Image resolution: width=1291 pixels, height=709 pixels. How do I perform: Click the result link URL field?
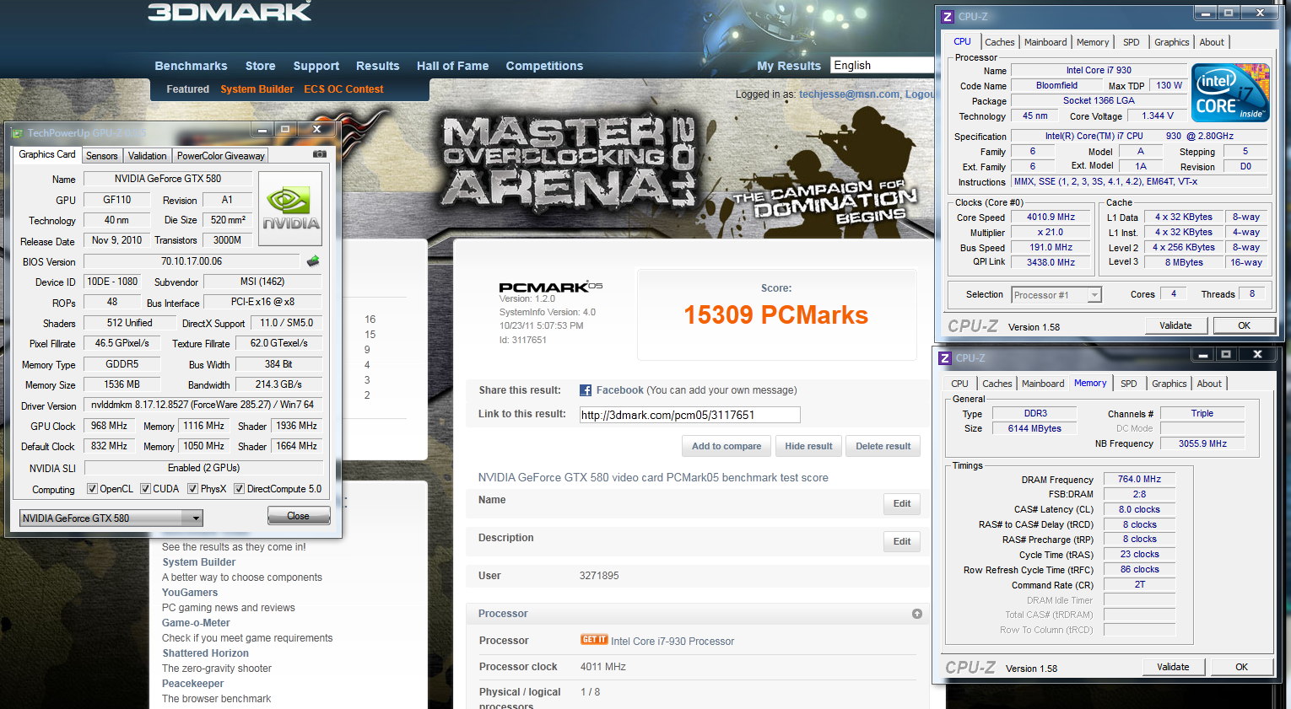click(x=689, y=415)
